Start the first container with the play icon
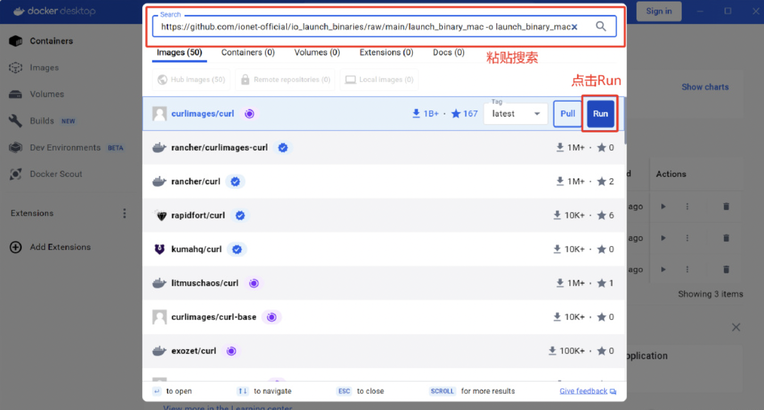 click(663, 207)
